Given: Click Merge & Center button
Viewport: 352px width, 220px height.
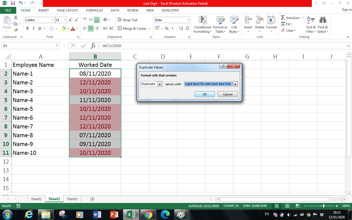Looking at the screenshot, I should click(x=132, y=28).
